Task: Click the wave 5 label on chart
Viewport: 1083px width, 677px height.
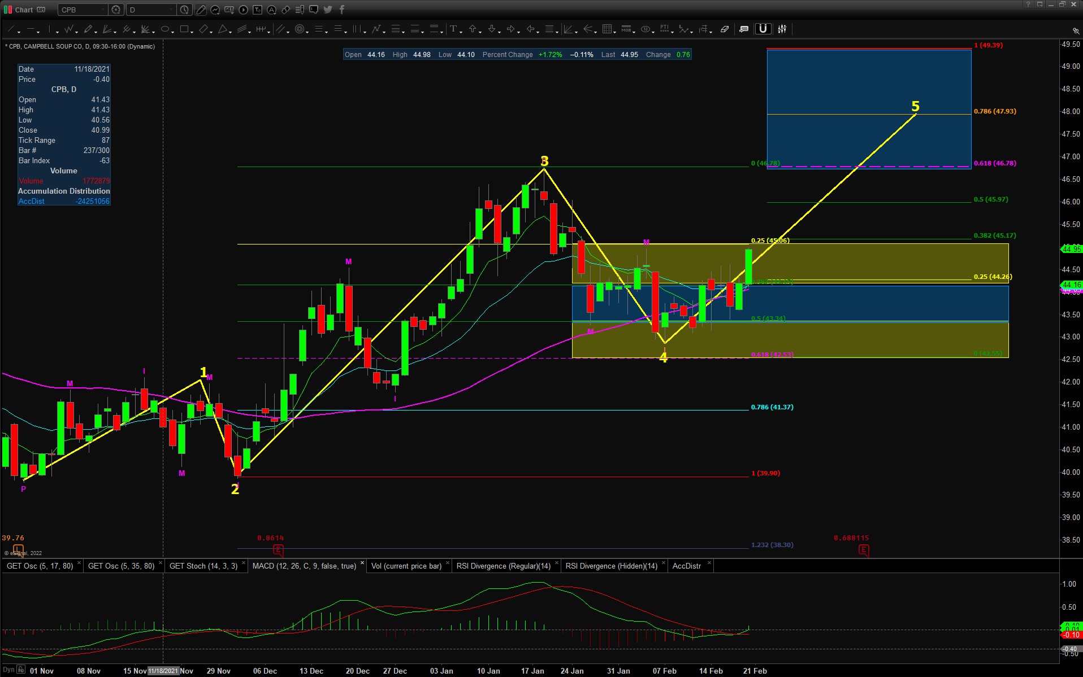Action: [x=915, y=106]
